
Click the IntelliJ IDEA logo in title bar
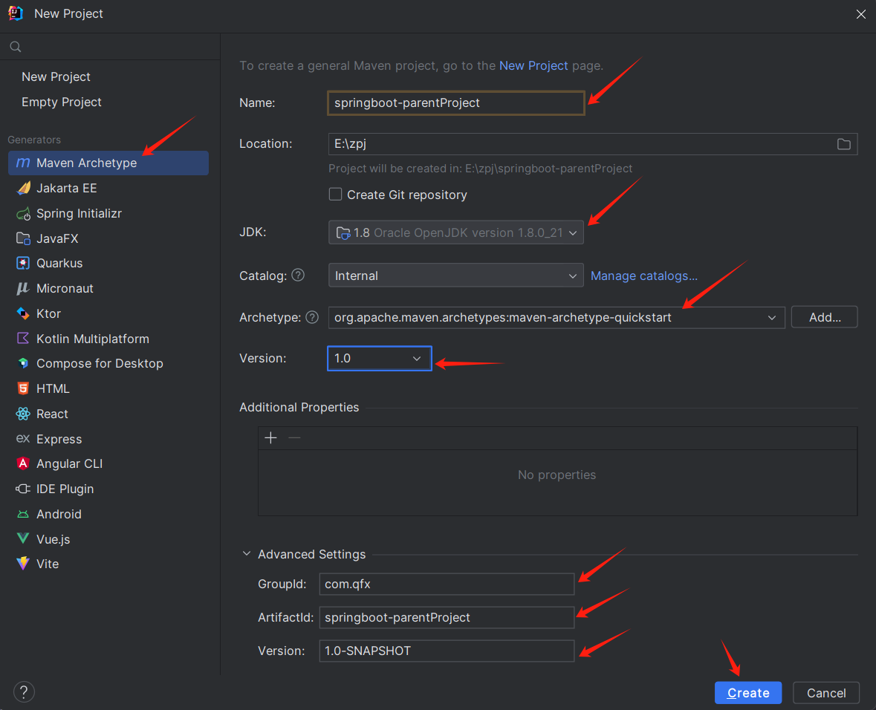[16, 13]
